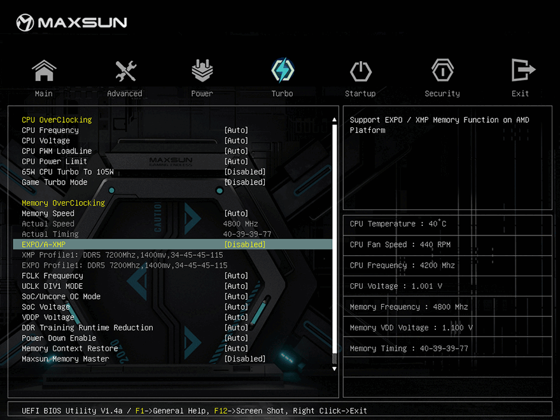The width and height of the screenshot is (560, 420).
Task: Click the Memory VDD Voltage readout
Action: [411, 328]
